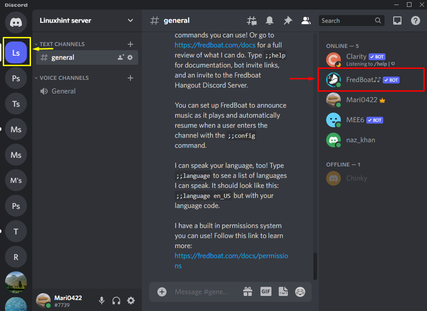Create a new text channel

tap(130, 44)
